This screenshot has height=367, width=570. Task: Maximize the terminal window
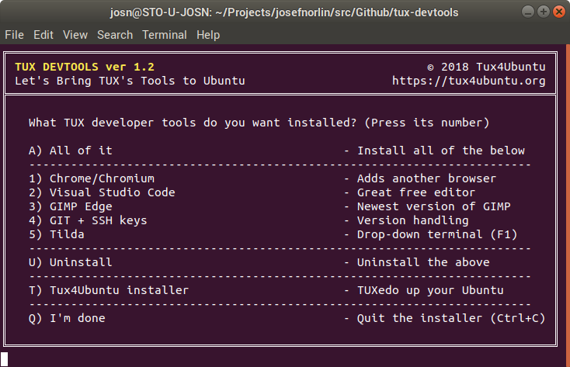(543, 12)
